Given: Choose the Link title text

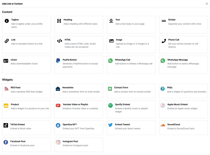Looking at the screenshot, I should pos(13,40).
